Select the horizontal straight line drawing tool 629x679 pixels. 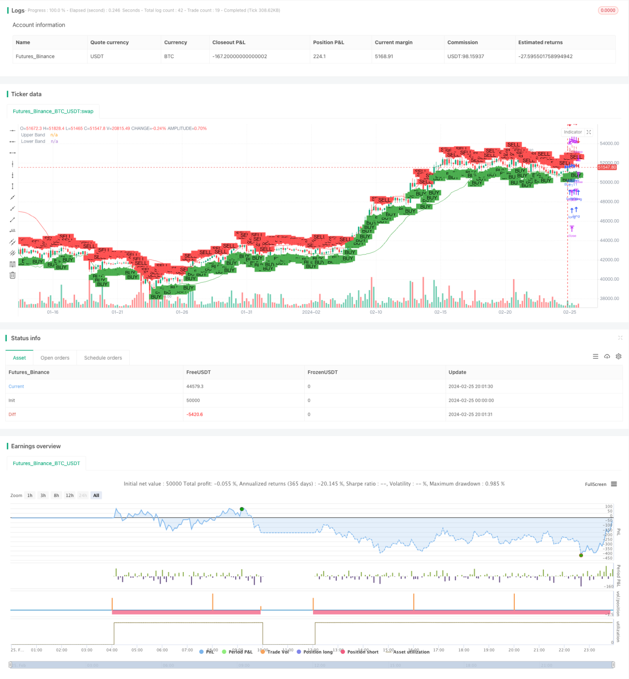tap(13, 130)
